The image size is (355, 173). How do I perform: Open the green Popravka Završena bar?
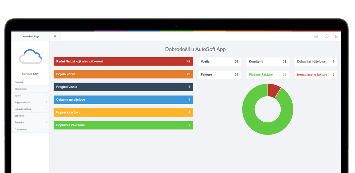[x=123, y=125]
